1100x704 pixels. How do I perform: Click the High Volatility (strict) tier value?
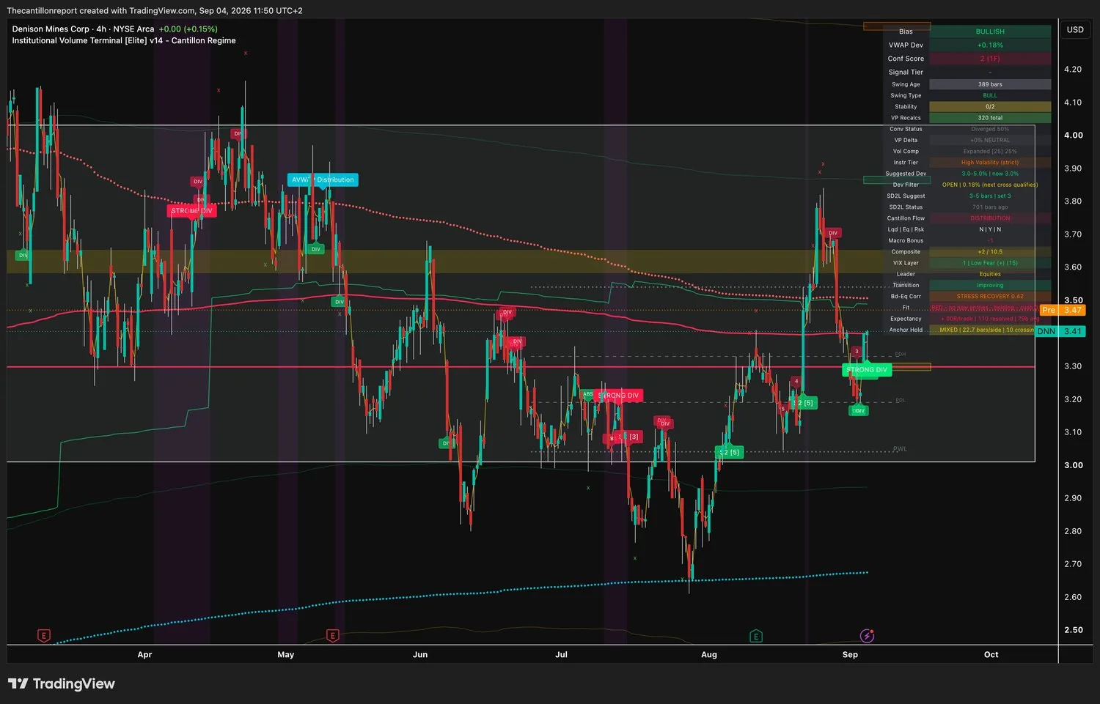(x=990, y=163)
